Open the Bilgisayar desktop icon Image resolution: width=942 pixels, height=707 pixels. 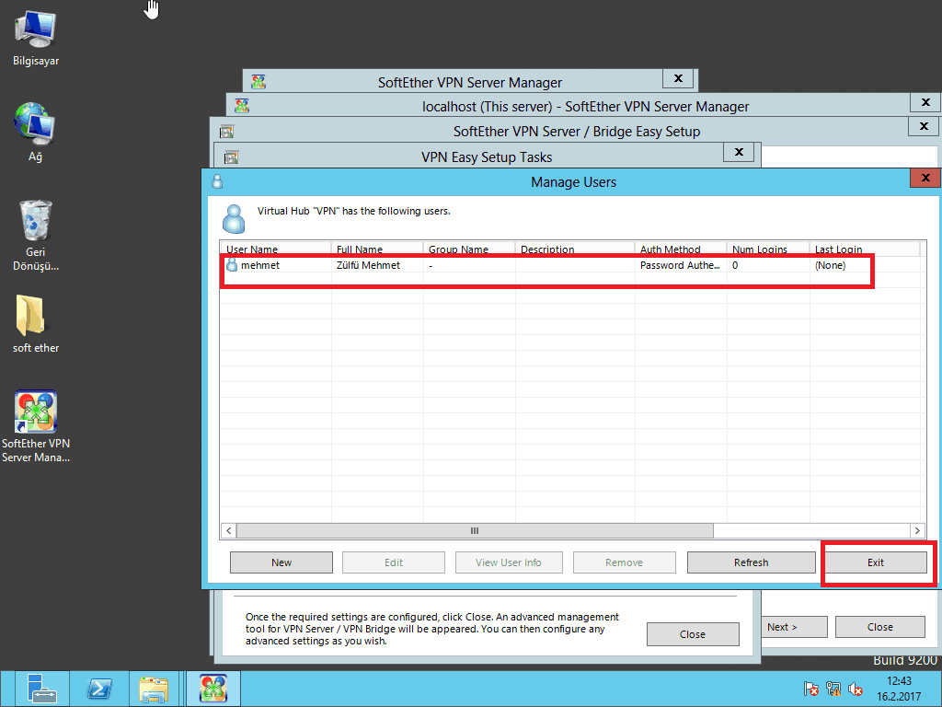click(x=35, y=30)
